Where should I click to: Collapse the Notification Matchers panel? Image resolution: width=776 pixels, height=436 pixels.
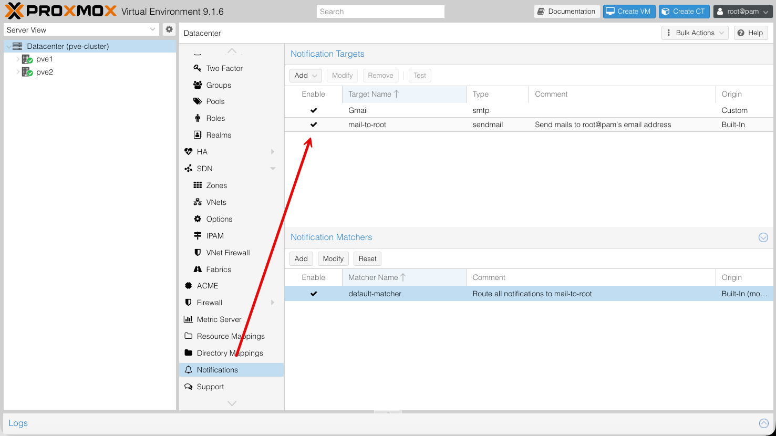[763, 237]
